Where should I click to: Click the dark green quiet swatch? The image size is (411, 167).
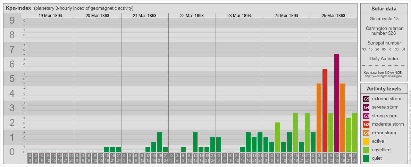[x=366, y=158]
